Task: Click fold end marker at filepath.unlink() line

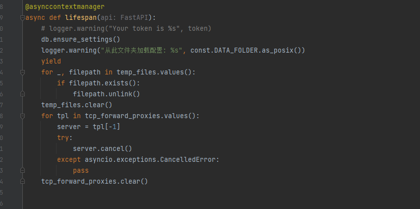Action: [x=22, y=94]
